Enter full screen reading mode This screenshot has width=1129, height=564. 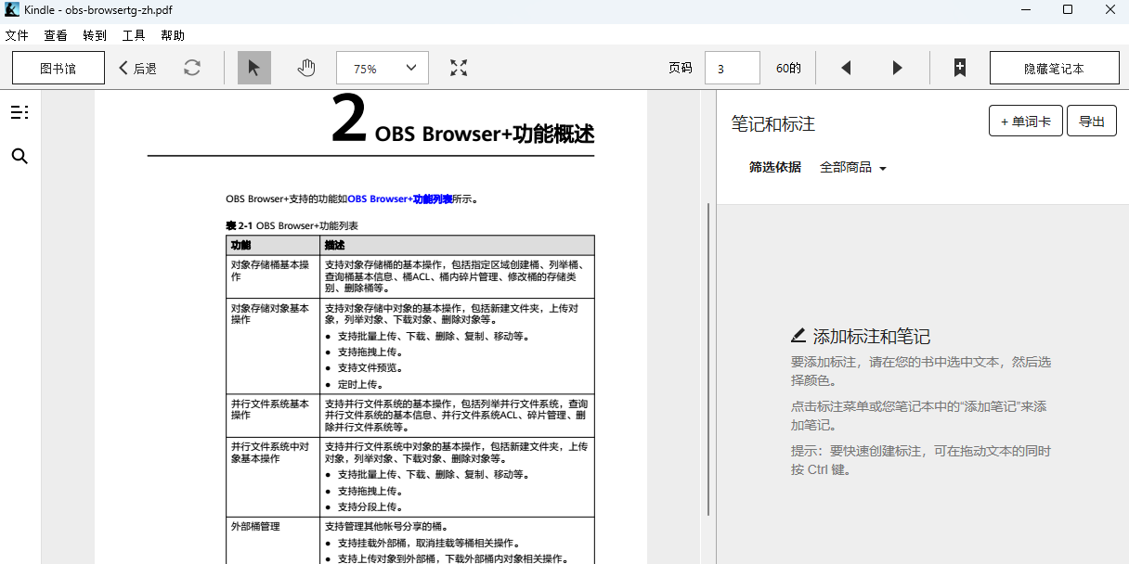tap(458, 67)
